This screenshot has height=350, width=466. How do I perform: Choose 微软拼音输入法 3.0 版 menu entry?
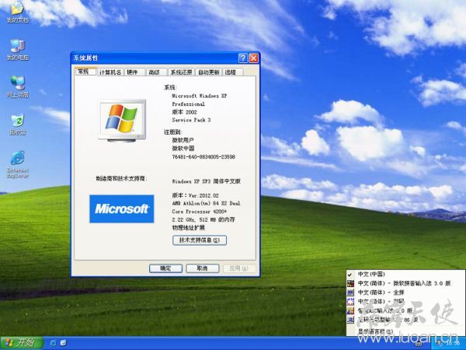click(x=405, y=283)
